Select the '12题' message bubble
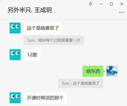Screen dimensions: 127x106 (32, 55)
